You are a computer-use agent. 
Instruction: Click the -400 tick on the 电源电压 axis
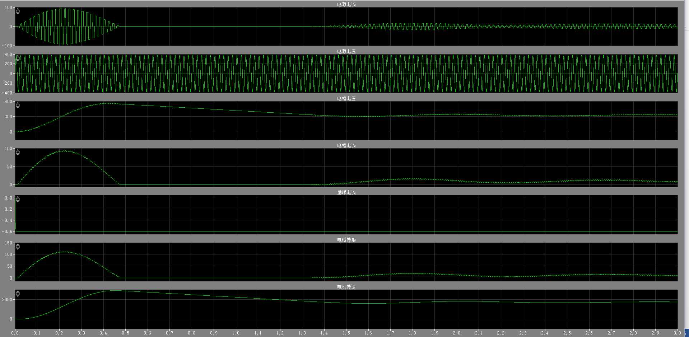(7, 93)
